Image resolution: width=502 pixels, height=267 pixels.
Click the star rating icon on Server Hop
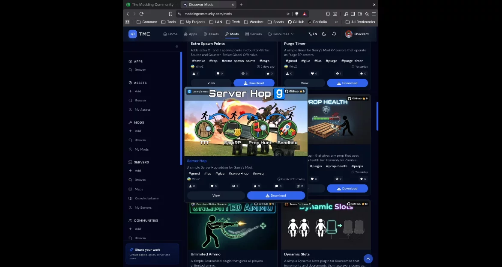click(x=255, y=186)
